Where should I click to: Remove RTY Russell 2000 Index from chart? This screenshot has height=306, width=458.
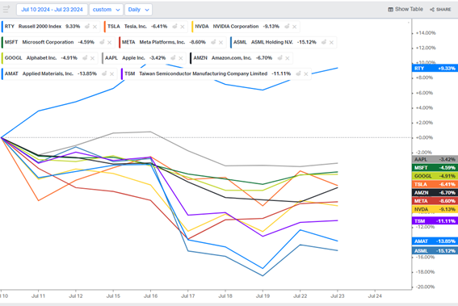[95, 27]
